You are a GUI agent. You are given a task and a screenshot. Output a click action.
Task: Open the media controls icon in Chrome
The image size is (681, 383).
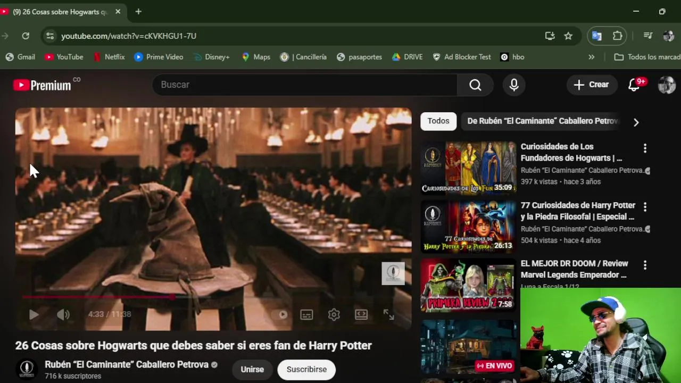click(x=648, y=36)
